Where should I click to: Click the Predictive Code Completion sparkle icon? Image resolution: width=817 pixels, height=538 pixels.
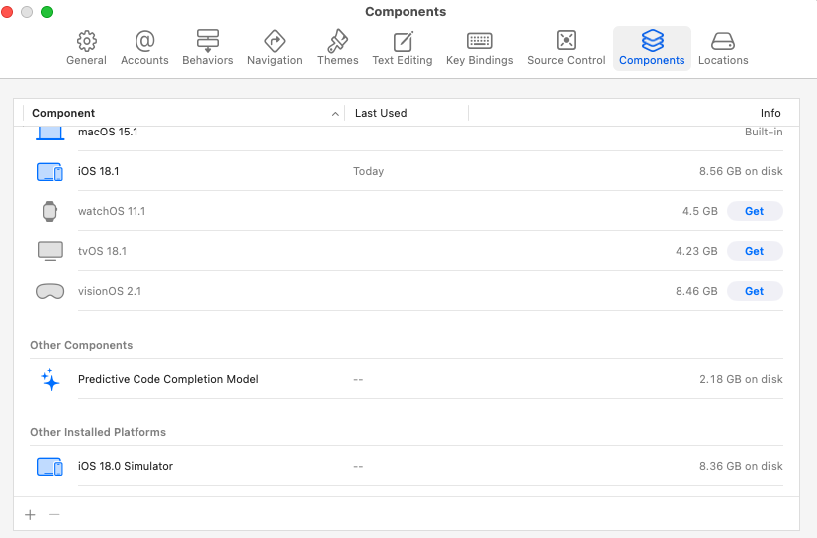click(50, 379)
